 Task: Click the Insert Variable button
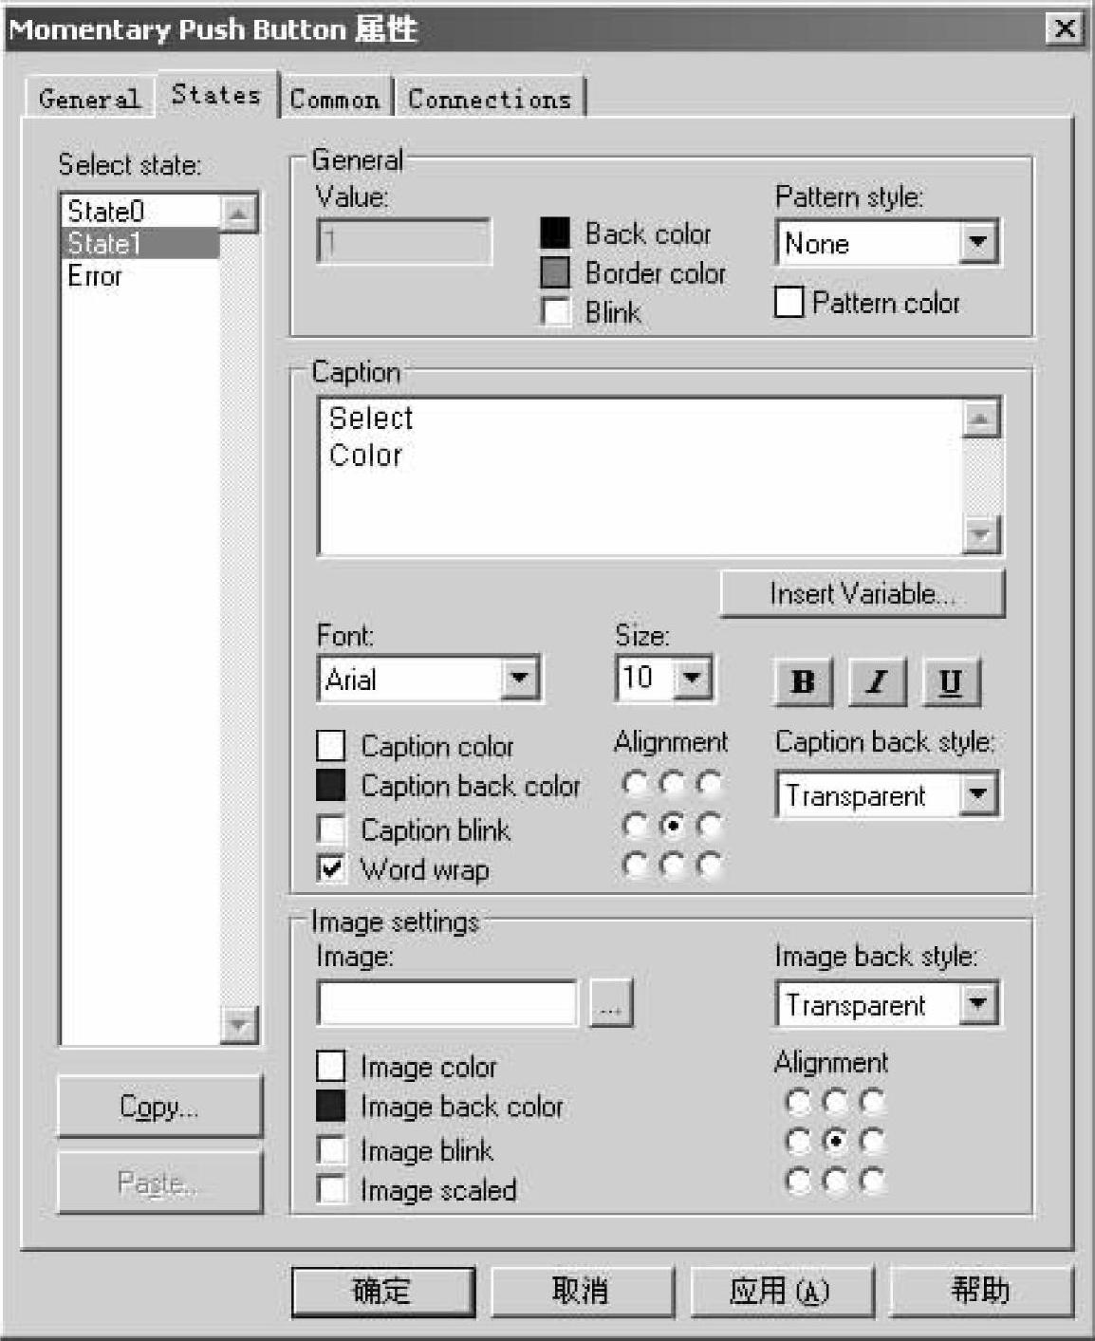pos(862,594)
